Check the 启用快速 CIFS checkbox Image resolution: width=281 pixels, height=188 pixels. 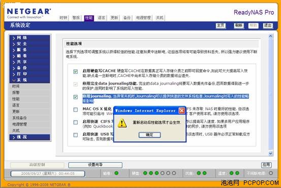pyautogui.click(x=76, y=122)
